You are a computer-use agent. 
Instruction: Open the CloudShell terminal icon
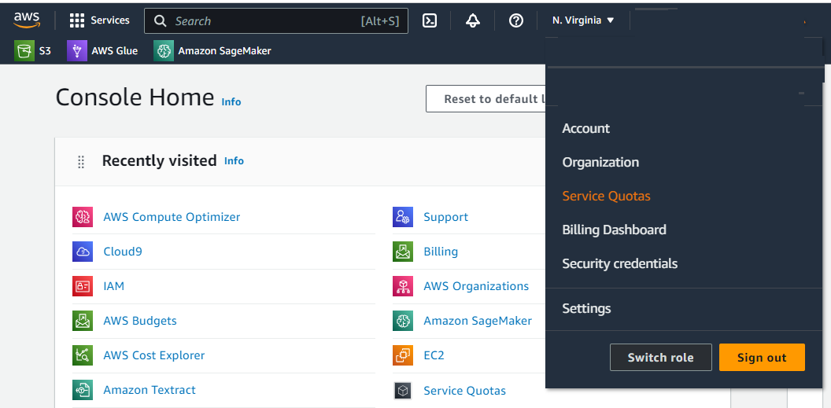point(430,20)
